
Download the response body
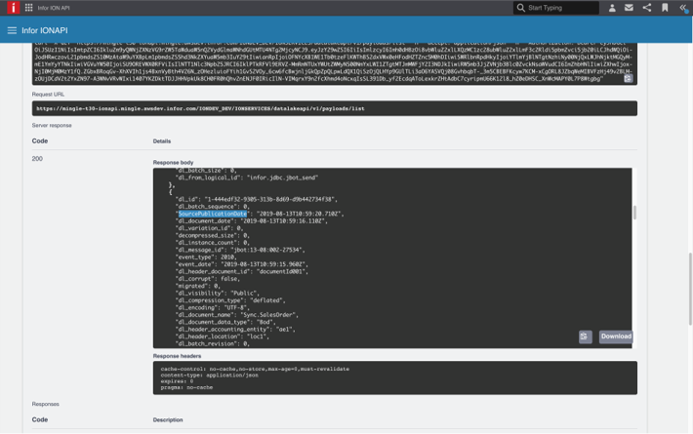[616, 336]
